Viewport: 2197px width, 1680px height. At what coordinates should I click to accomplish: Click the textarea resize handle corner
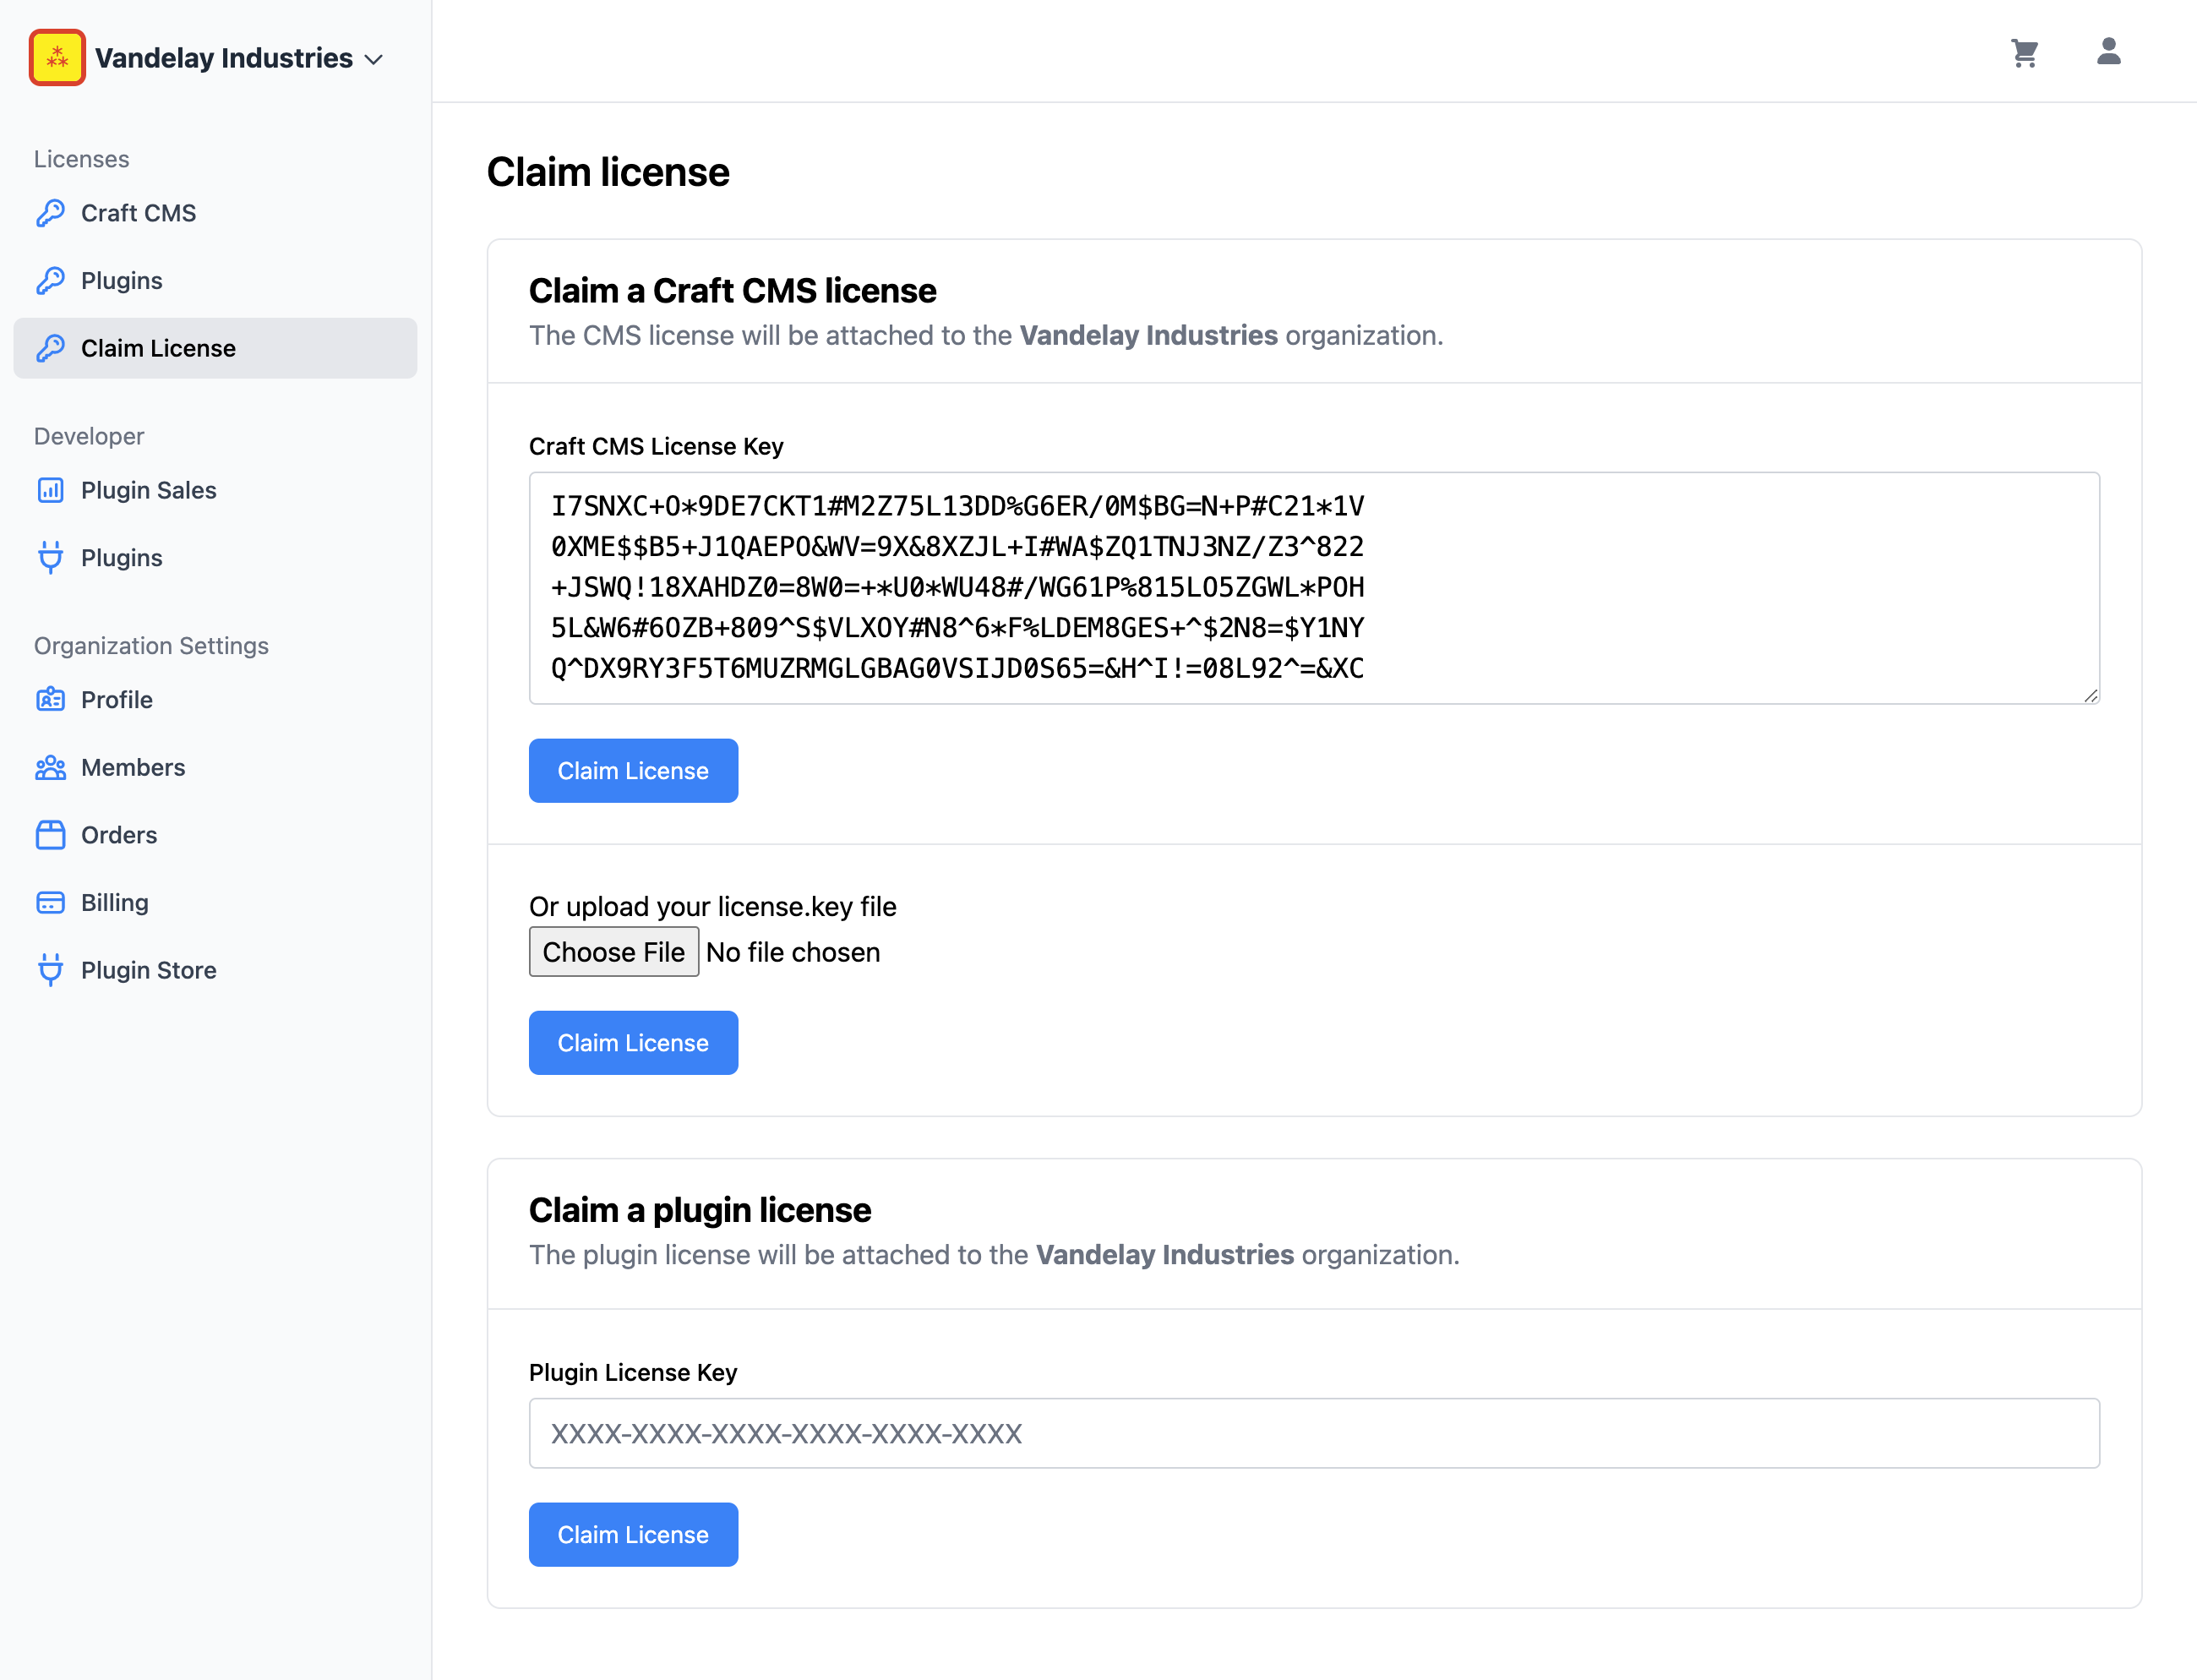pos(2090,695)
